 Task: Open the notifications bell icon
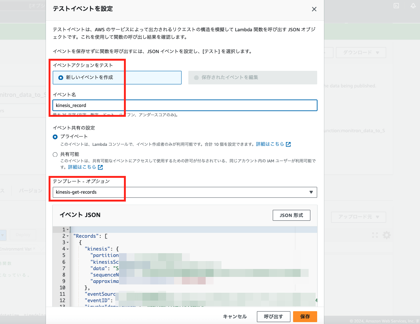(413, 6)
